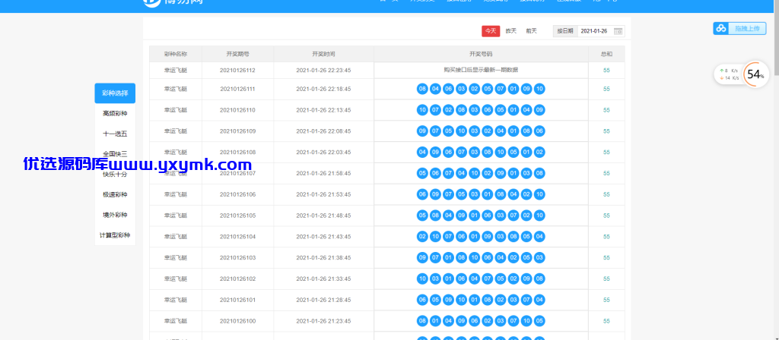This screenshot has height=340, width=779.
Task: Click ball 05 in row 20210126100
Action: pyautogui.click(x=539, y=321)
